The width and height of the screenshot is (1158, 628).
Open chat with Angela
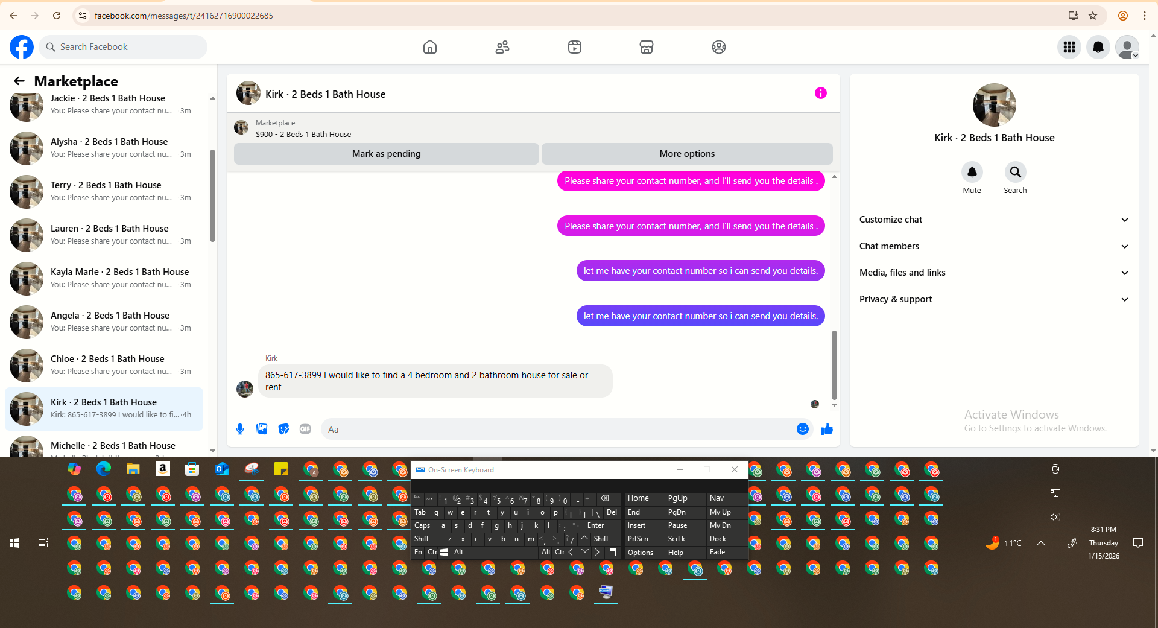pos(104,322)
